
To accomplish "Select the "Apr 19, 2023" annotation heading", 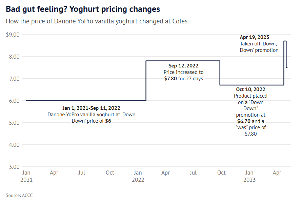I will [254, 38].
